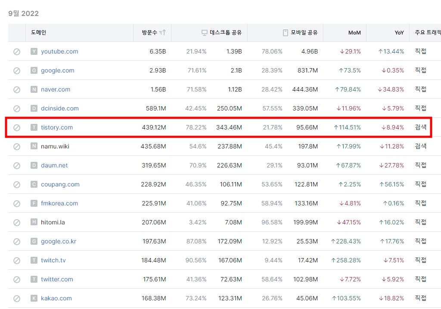
Task: Click the G favicon beside google.com
Action: point(34,70)
